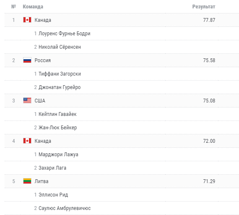The height and width of the screenshot is (215, 239).
Task: Open athlete Саулюс Амбрулевичюс
Action: [65, 208]
